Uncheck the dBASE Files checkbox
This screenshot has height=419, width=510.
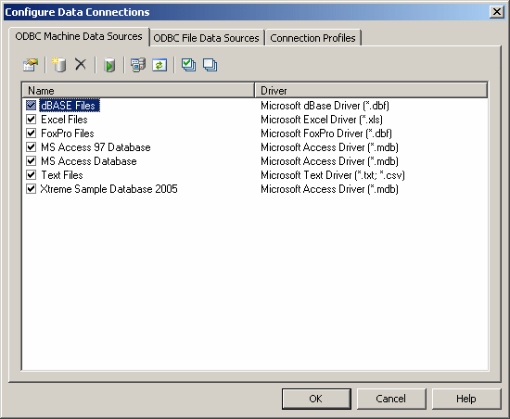point(31,106)
